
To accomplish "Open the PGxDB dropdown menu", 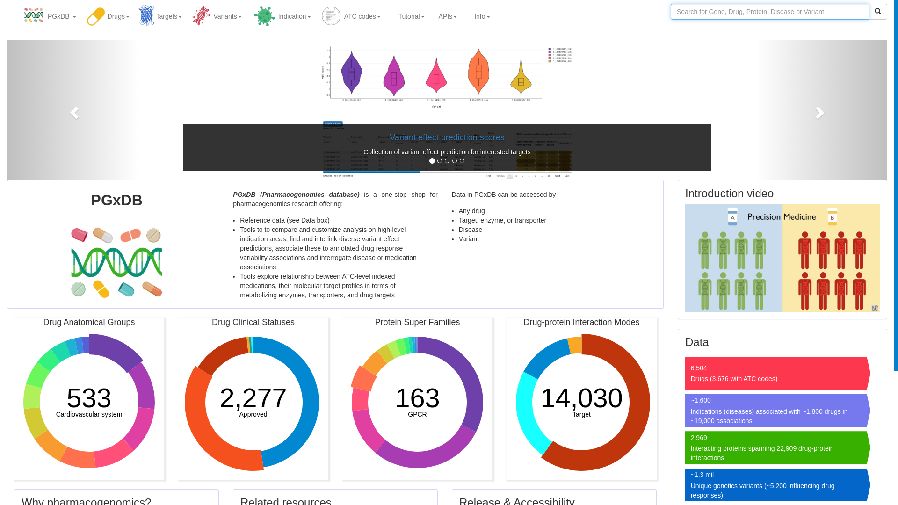I will pos(62,16).
